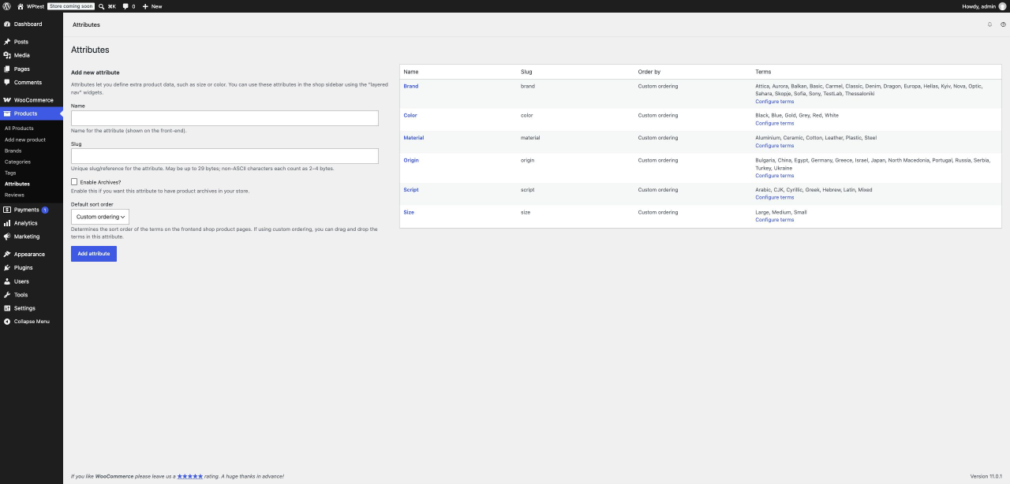
Task: Open Settings icon in sidebar
Action: (7, 307)
